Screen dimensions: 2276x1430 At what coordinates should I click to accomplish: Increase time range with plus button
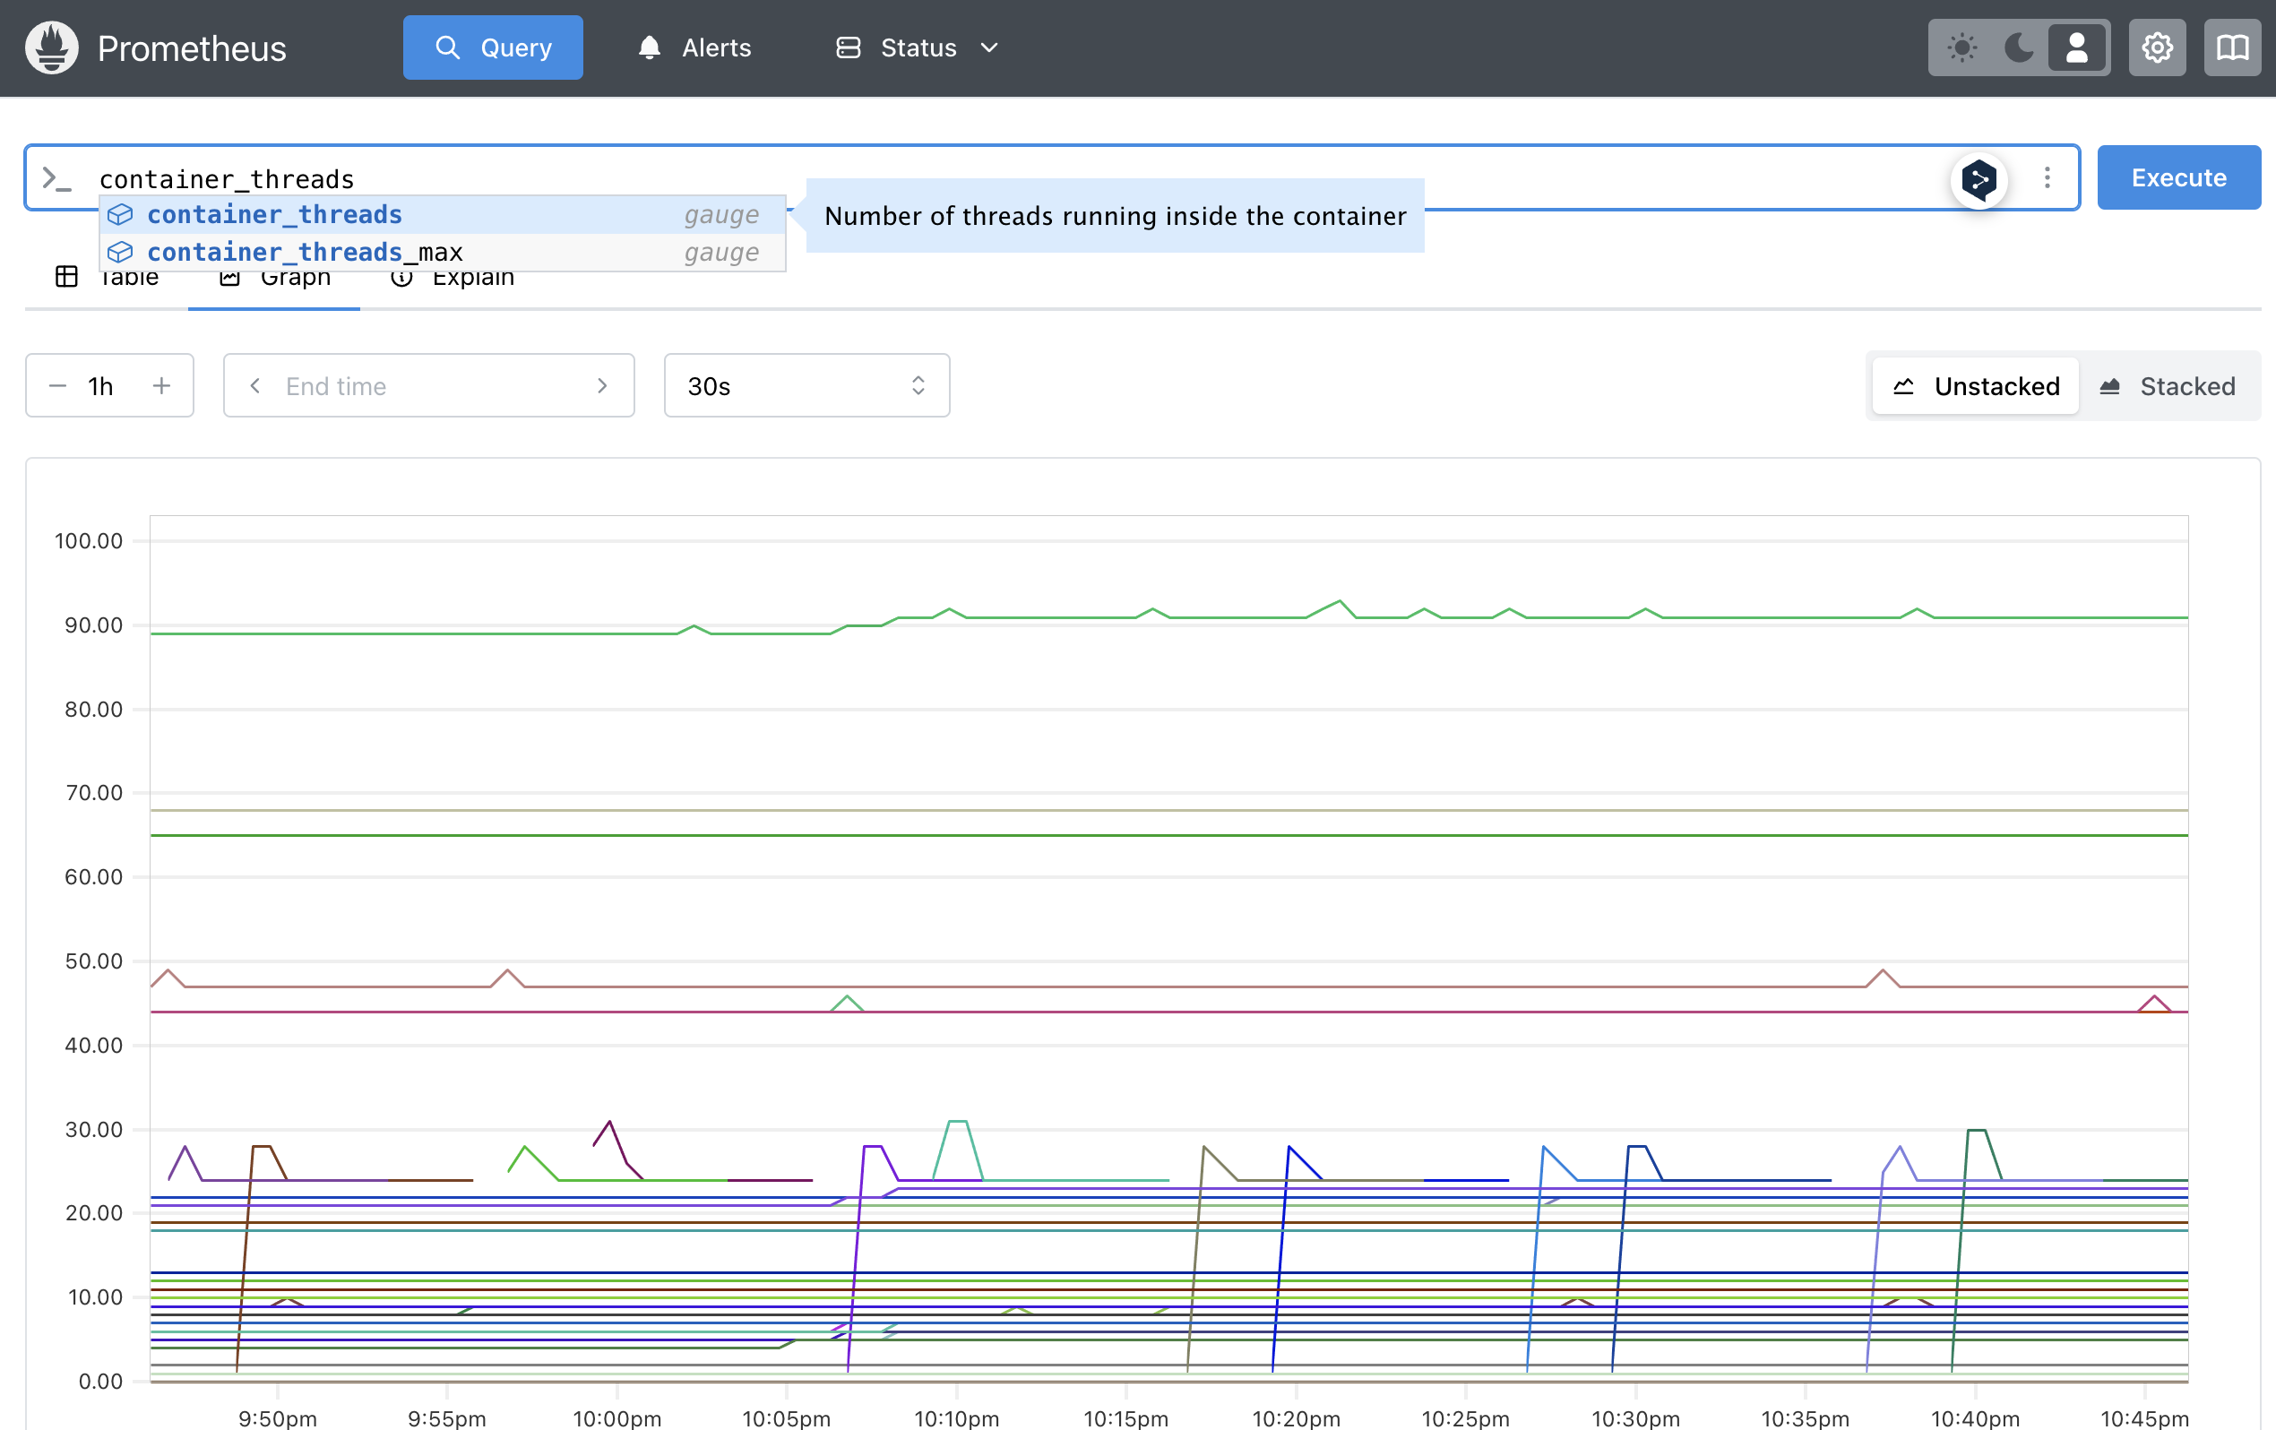[x=161, y=385]
